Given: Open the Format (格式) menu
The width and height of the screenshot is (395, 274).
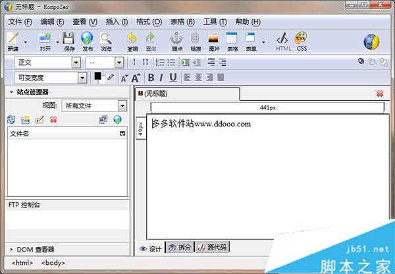Looking at the screenshot, I should click(149, 22).
